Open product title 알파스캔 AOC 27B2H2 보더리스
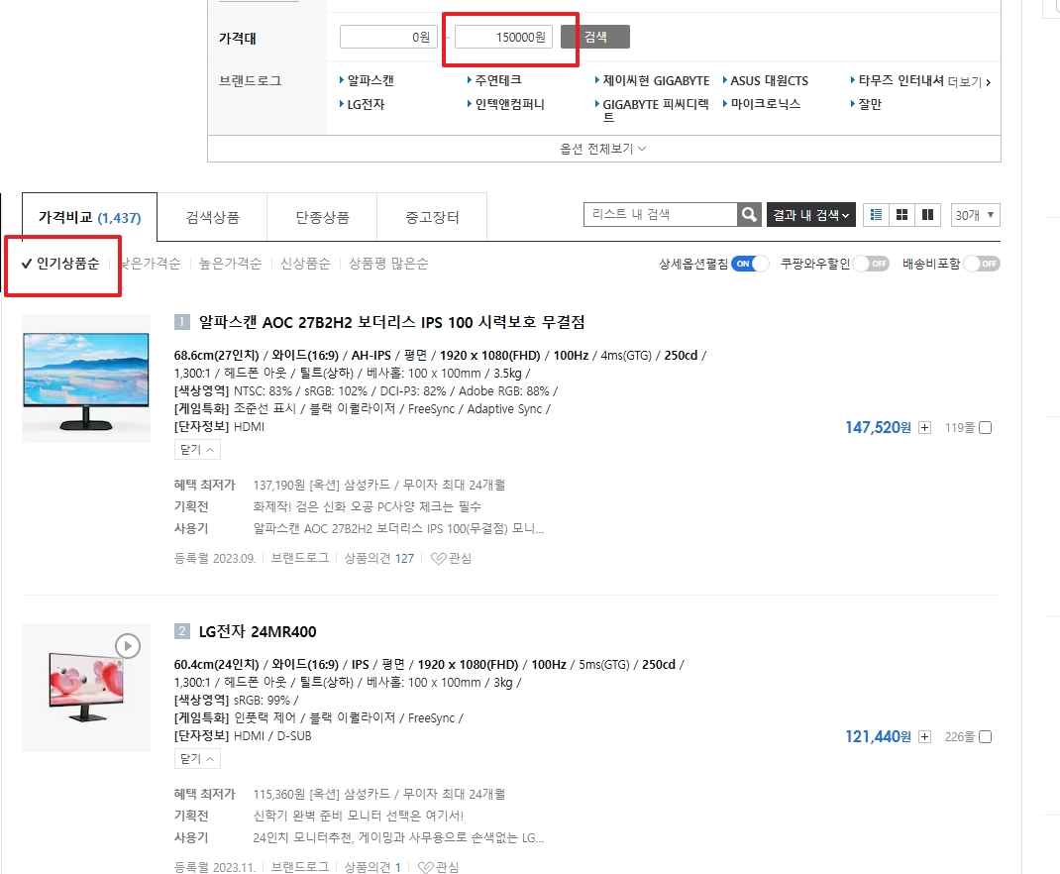1060x874 pixels. pos(392,322)
